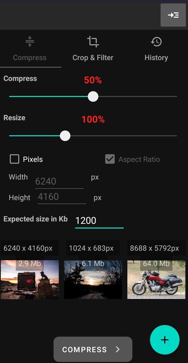Click the History clock icon
This screenshot has height=363, width=188.
click(x=156, y=42)
